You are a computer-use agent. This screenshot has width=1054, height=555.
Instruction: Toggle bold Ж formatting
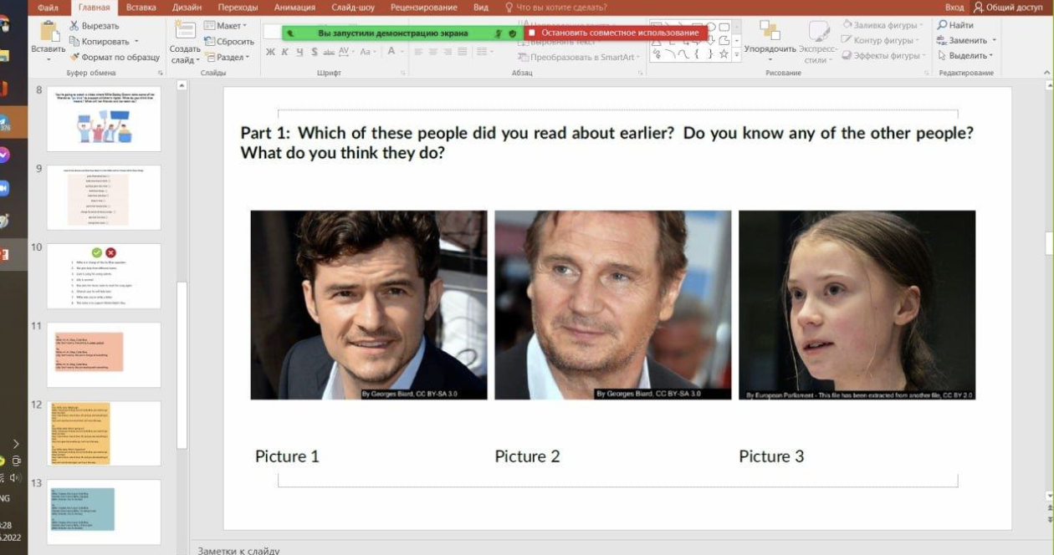(270, 52)
